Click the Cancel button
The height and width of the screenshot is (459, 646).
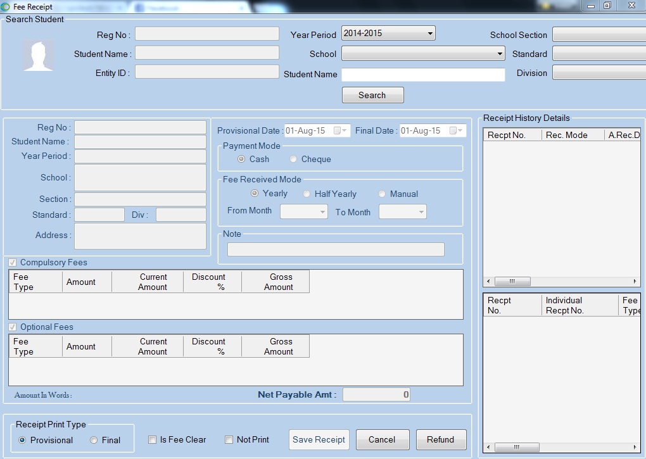pyautogui.click(x=382, y=439)
